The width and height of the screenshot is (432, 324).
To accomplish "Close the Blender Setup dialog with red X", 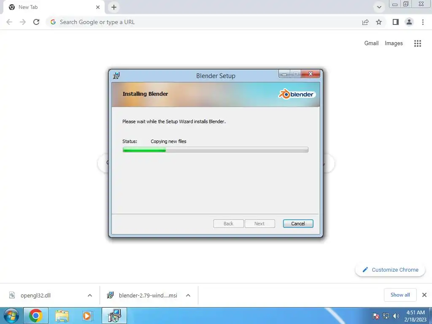I will click(310, 74).
